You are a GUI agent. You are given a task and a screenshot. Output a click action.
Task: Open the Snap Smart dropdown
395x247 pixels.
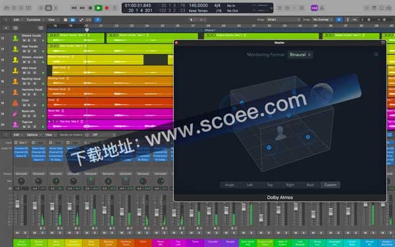[283, 19]
